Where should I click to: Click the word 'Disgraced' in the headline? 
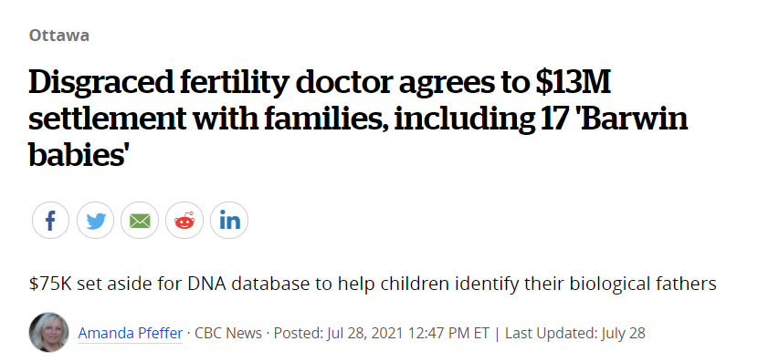(x=100, y=83)
